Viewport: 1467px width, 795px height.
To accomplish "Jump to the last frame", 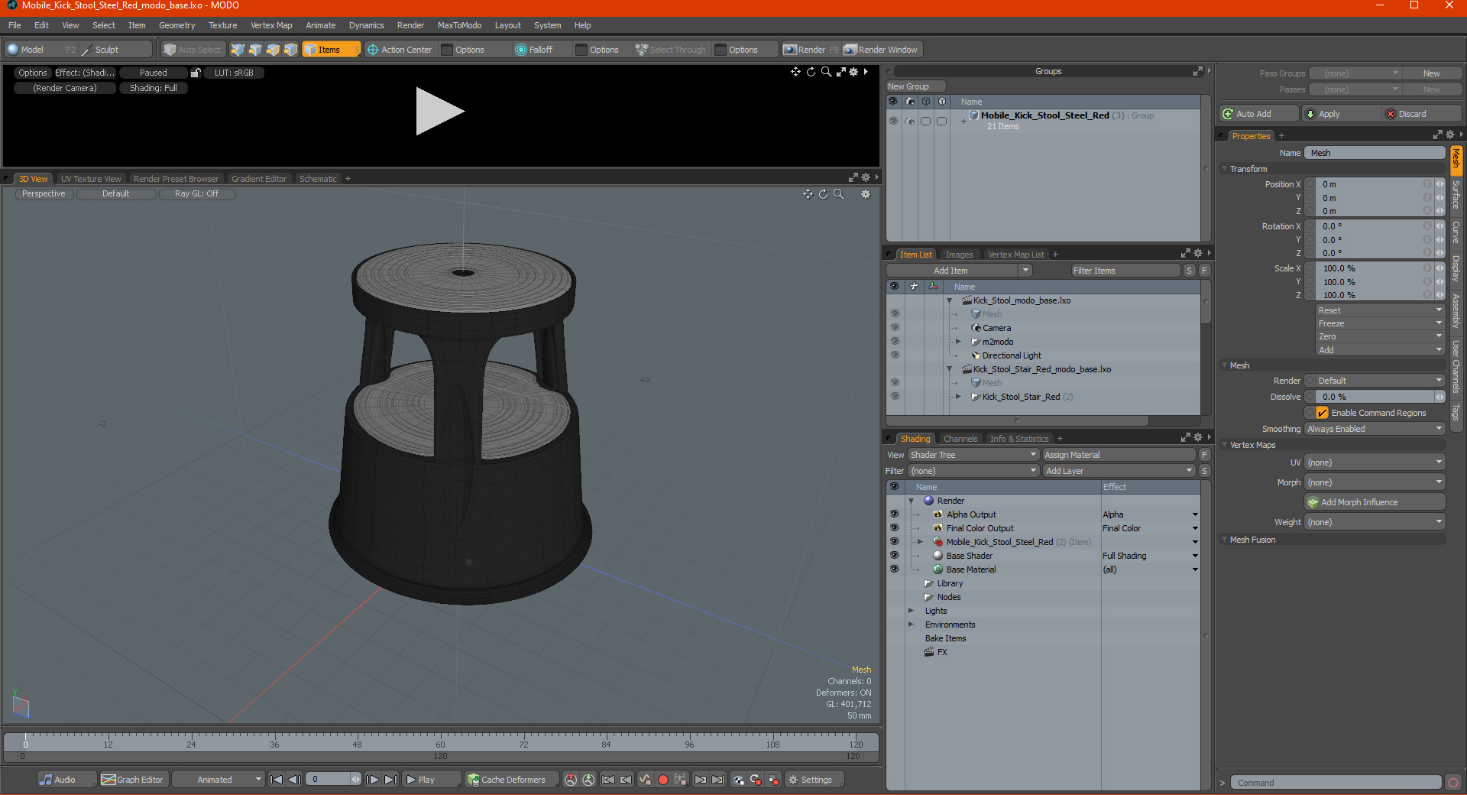I will pos(390,780).
